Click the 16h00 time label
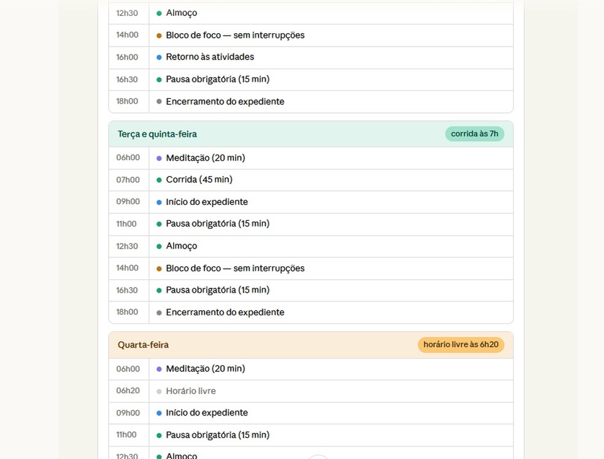The height and width of the screenshot is (459, 604). (127, 57)
